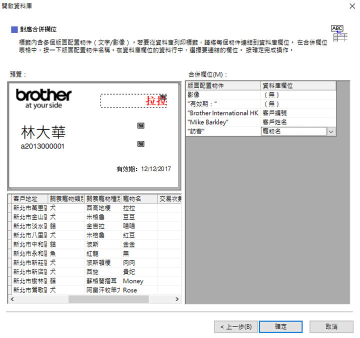Click the ABC merge field illustration icon
Viewport: 360px width, 338px height.
tap(339, 33)
